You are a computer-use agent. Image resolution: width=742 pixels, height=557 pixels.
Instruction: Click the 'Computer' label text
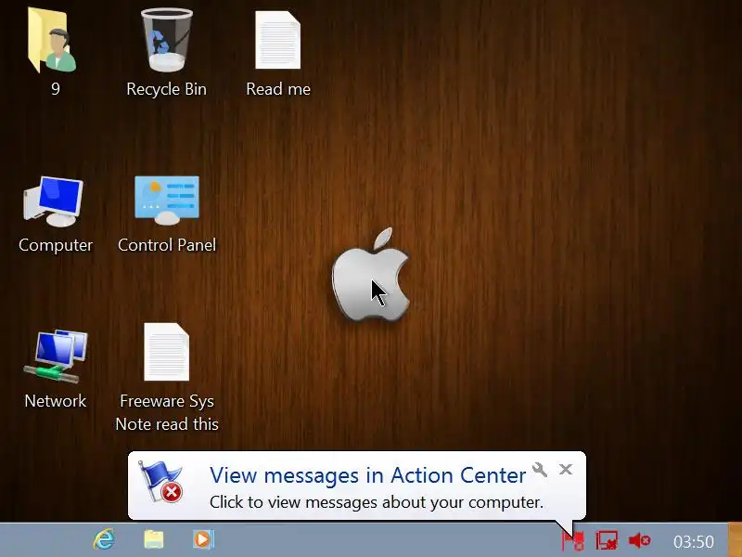(56, 245)
